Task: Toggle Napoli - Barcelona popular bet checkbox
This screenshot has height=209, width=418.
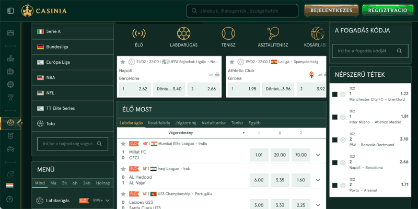Action: (x=335, y=162)
